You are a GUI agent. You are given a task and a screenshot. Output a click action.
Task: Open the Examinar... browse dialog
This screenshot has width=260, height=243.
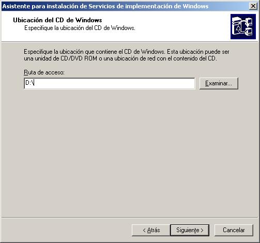[219, 83]
